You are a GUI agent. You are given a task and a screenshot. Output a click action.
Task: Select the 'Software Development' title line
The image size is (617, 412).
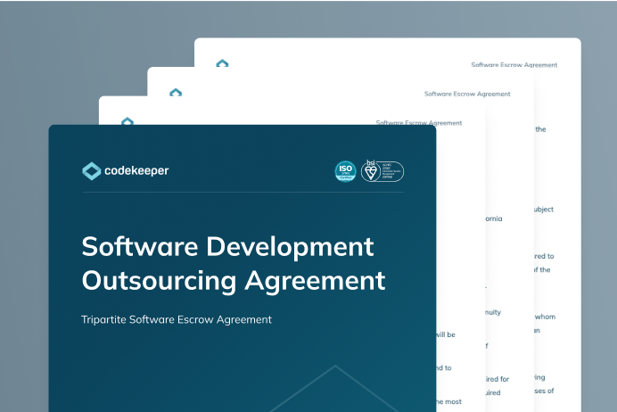[x=227, y=247]
